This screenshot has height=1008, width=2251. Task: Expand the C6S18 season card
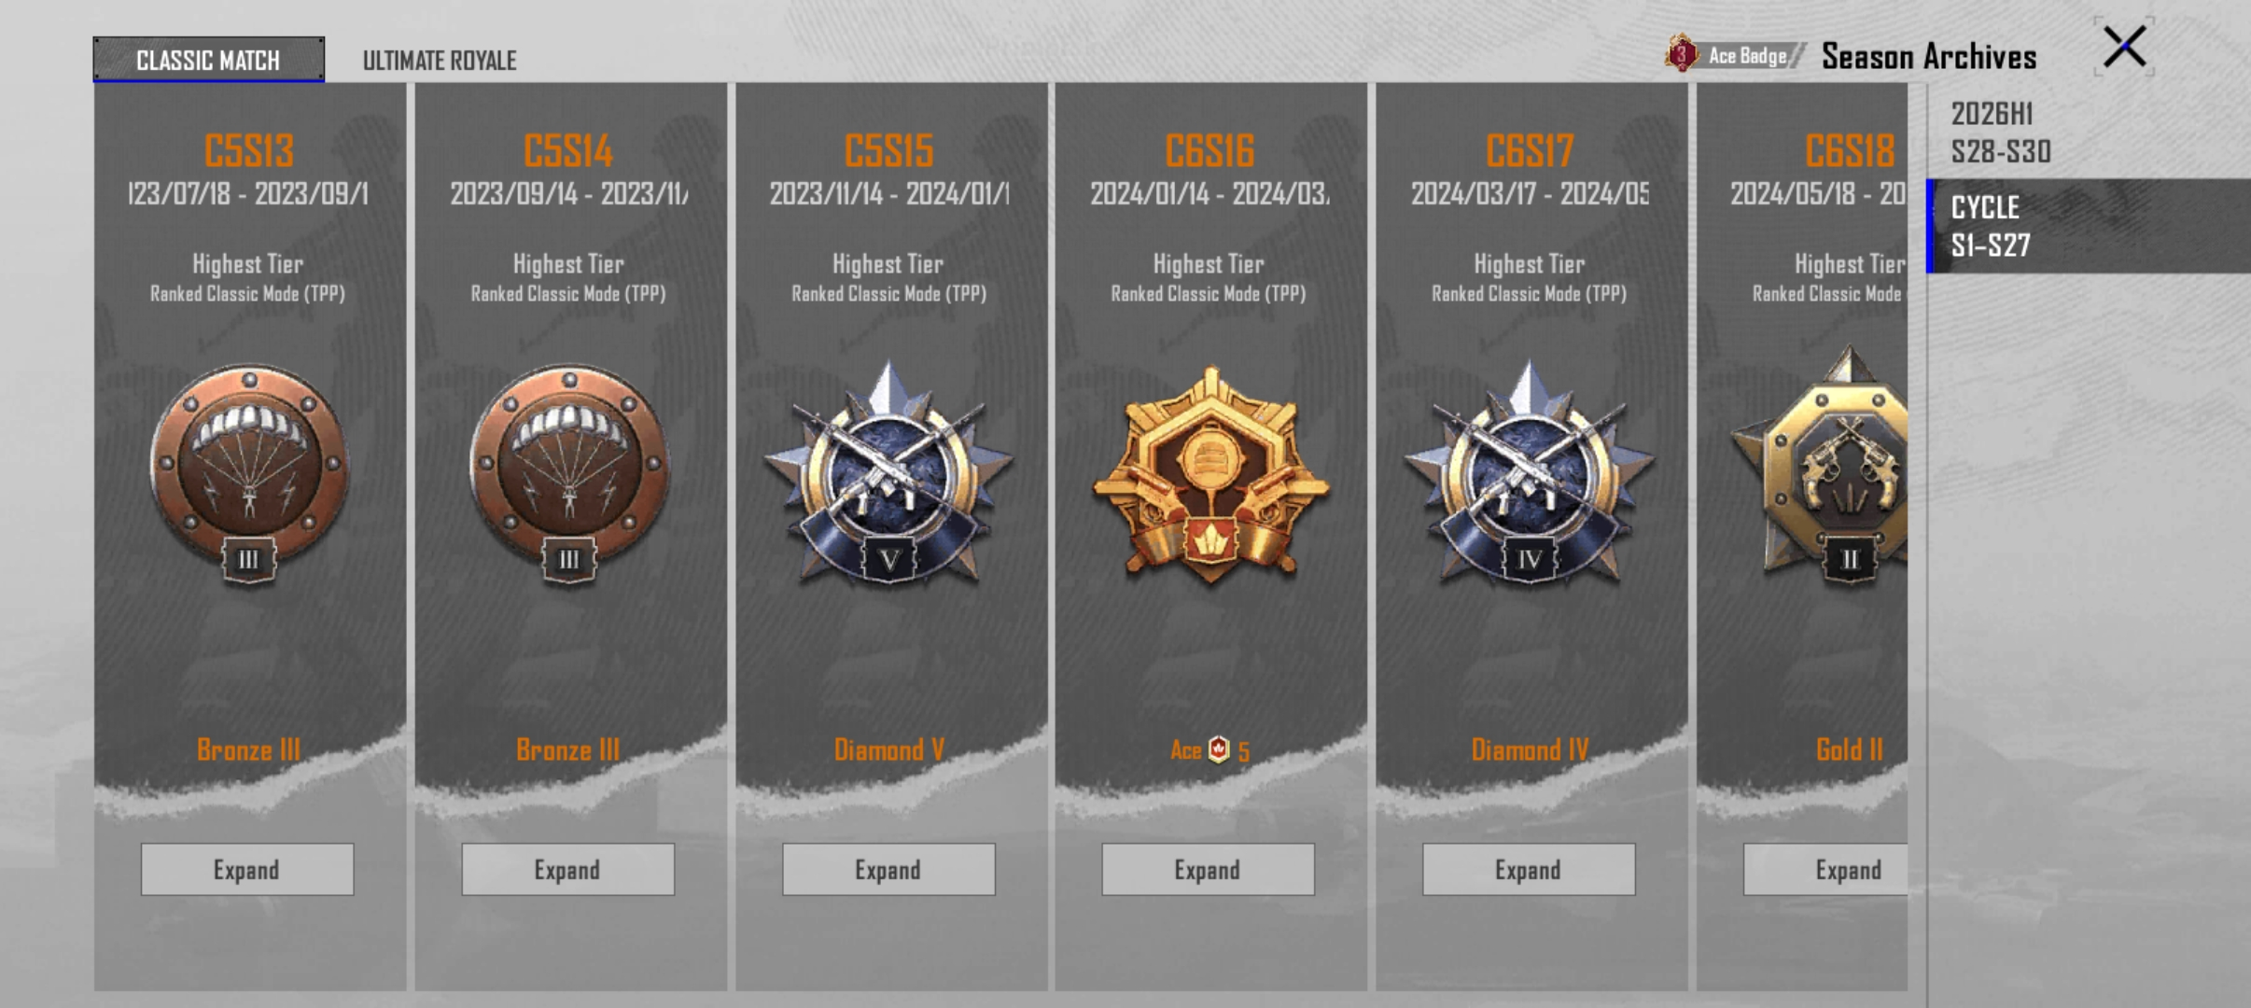click(x=1825, y=870)
